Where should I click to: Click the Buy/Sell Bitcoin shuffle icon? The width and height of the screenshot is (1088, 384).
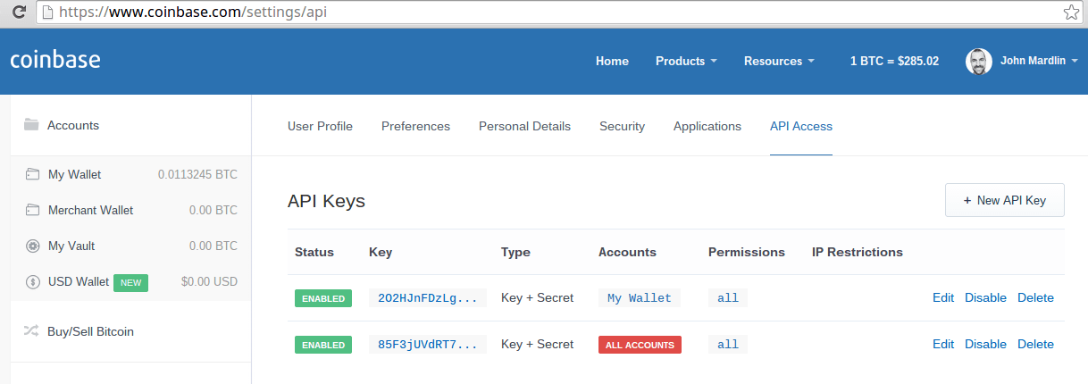31,331
